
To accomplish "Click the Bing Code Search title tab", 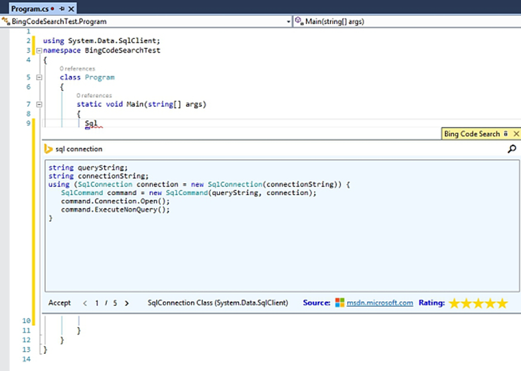I will [x=472, y=134].
